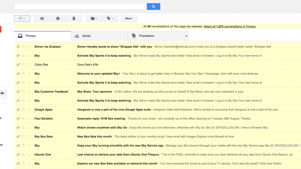The width and height of the screenshot is (301, 169).
Task: Select all 1,673 conversations in Primary
Action: [x=230, y=26]
